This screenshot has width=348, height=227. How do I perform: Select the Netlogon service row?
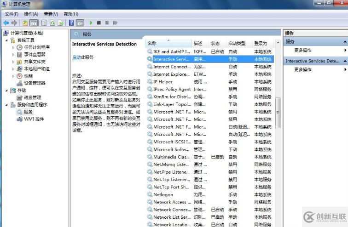point(210,195)
